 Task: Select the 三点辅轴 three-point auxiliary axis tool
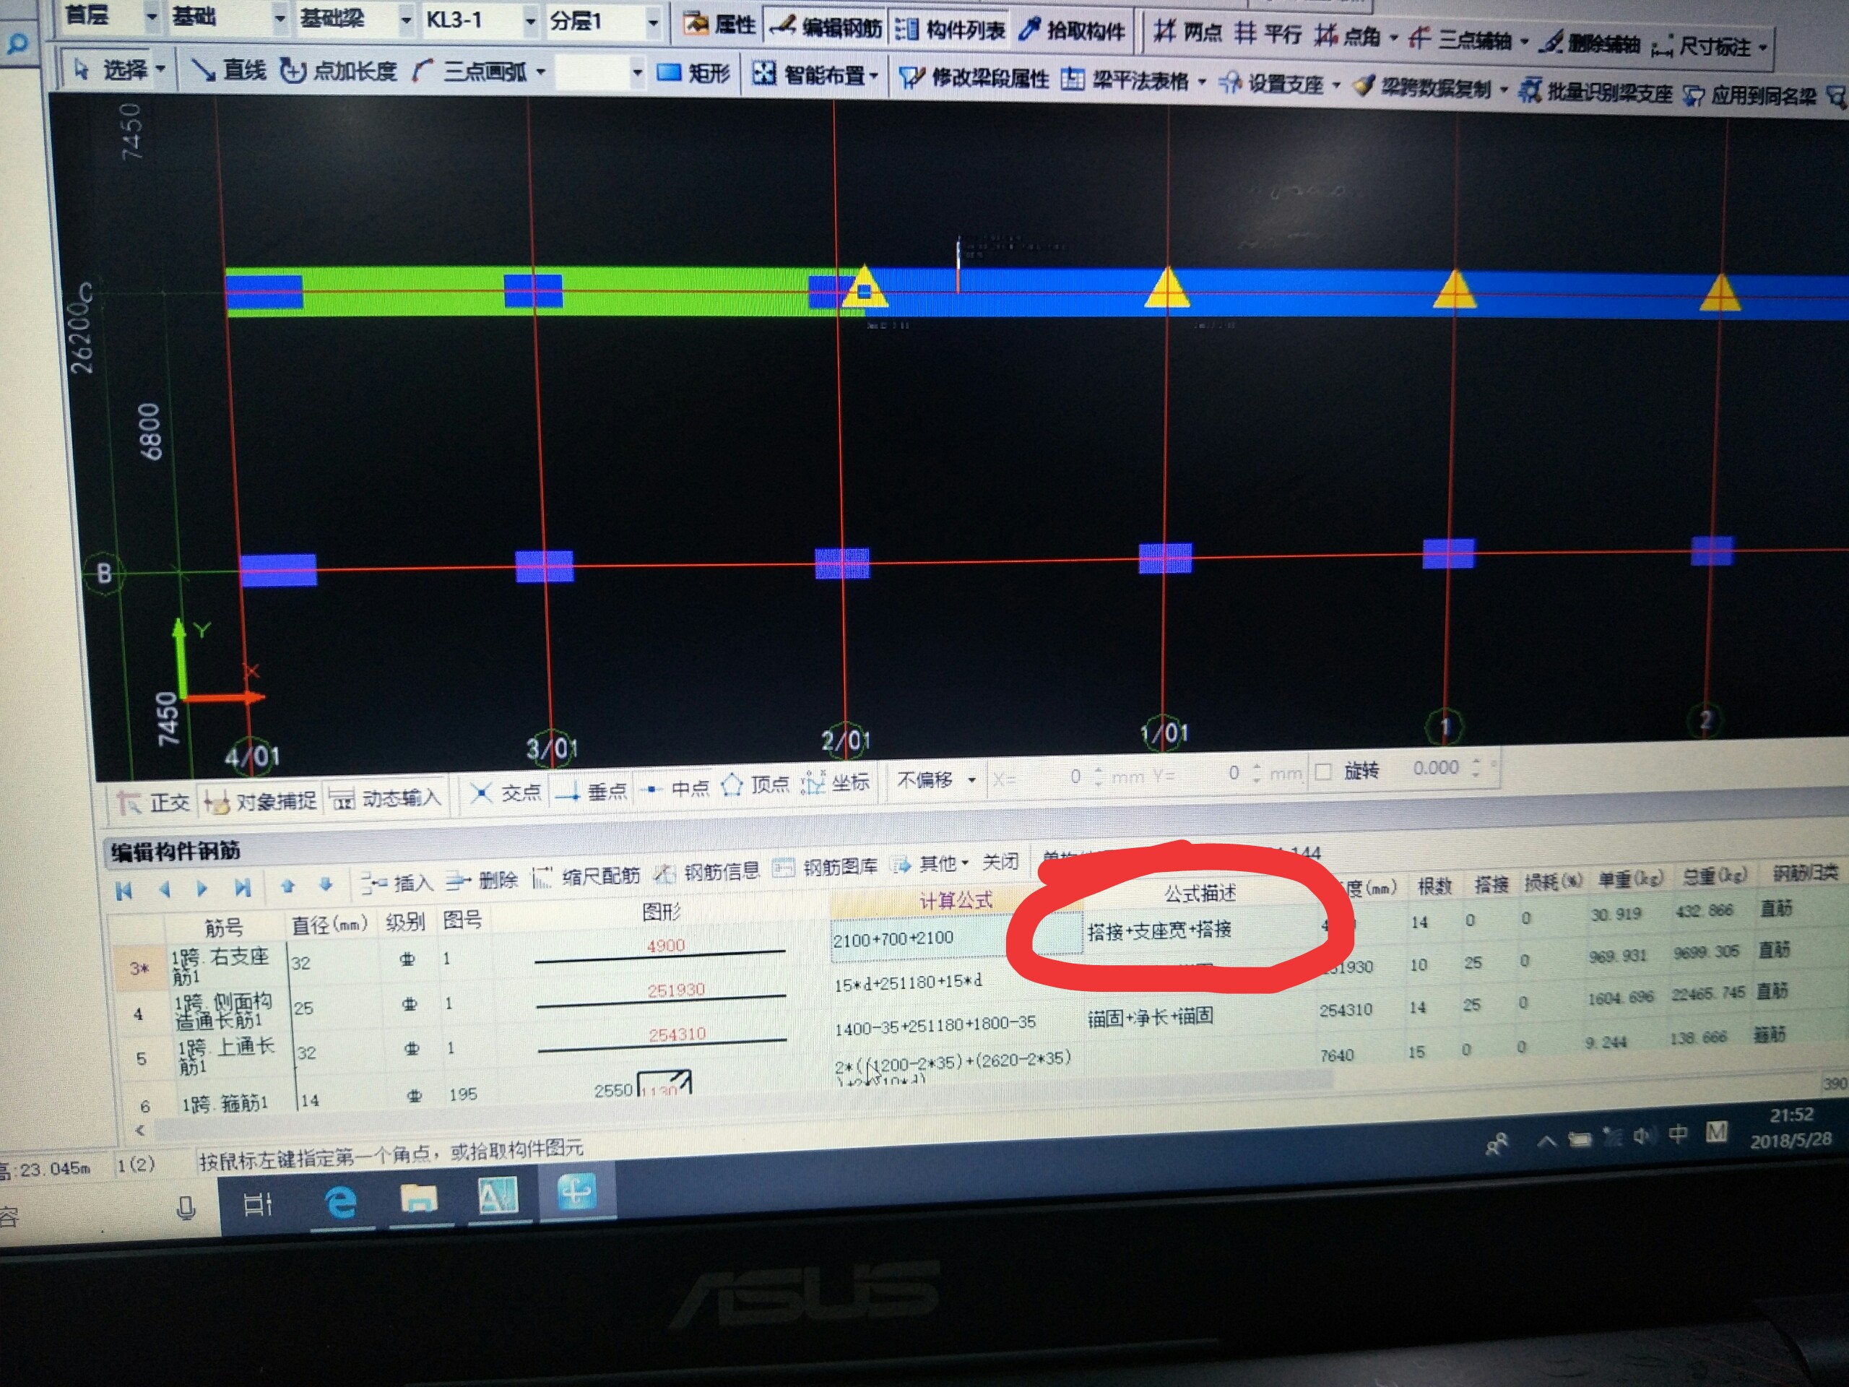click(x=1460, y=38)
